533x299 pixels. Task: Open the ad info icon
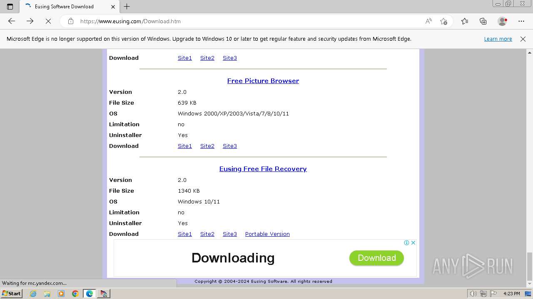407,243
